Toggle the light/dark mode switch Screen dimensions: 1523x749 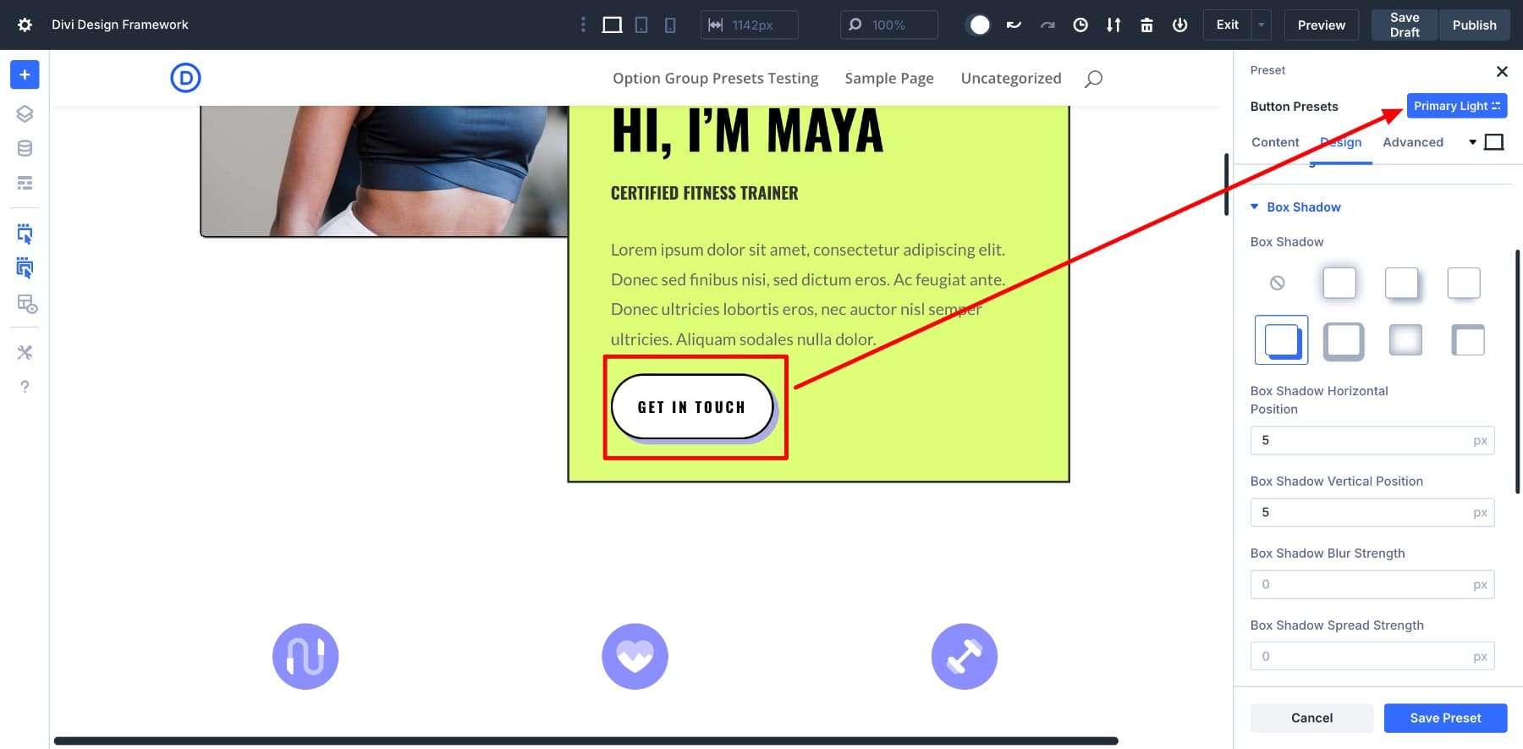coord(978,25)
